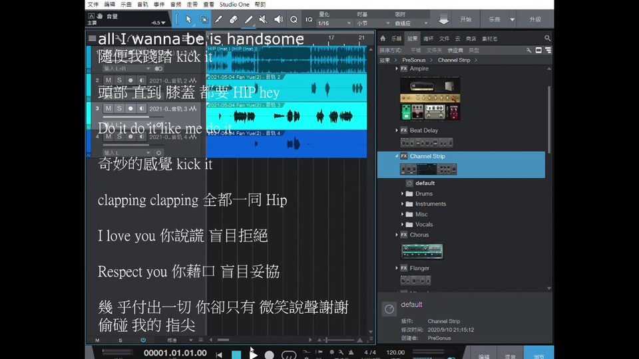Expand the Vocals preset folder

402,224
